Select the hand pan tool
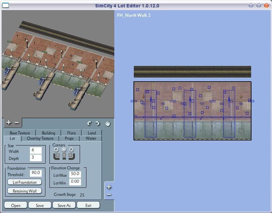 click(x=108, y=124)
